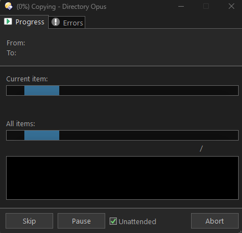This screenshot has width=242, height=233.
Task: Click the blue segment of All items bar
Action: coord(42,135)
